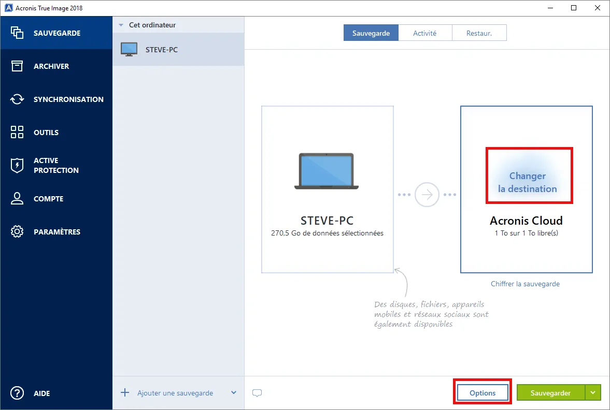Viewport: 610px width, 410px height.
Task: Click Ajouter une sauvegarde
Action: (175, 393)
